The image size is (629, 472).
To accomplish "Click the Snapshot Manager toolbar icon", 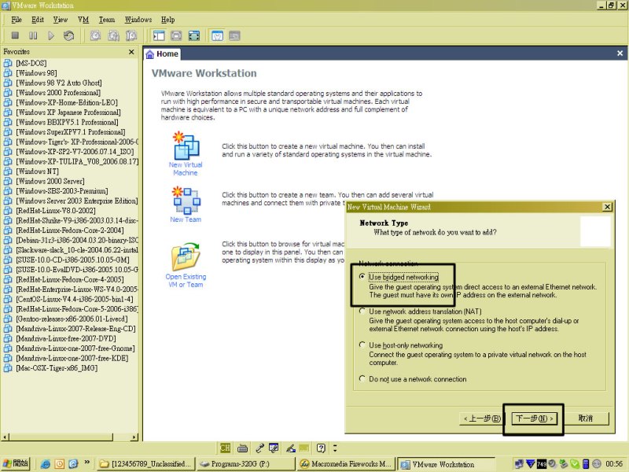I will point(131,35).
